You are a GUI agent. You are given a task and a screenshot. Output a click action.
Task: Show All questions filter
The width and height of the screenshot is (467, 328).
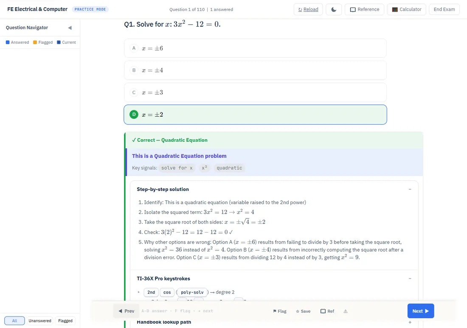click(x=14, y=320)
